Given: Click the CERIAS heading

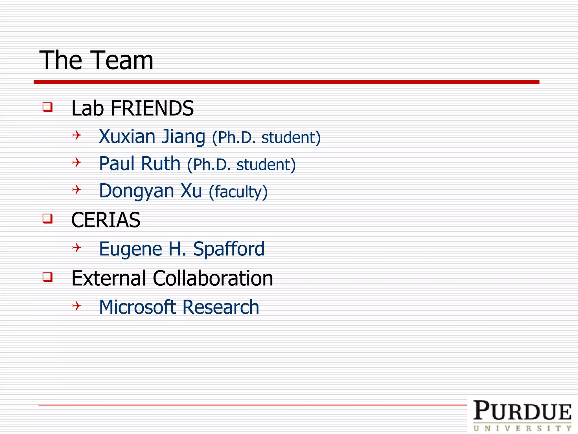Looking at the screenshot, I should 106,220.
